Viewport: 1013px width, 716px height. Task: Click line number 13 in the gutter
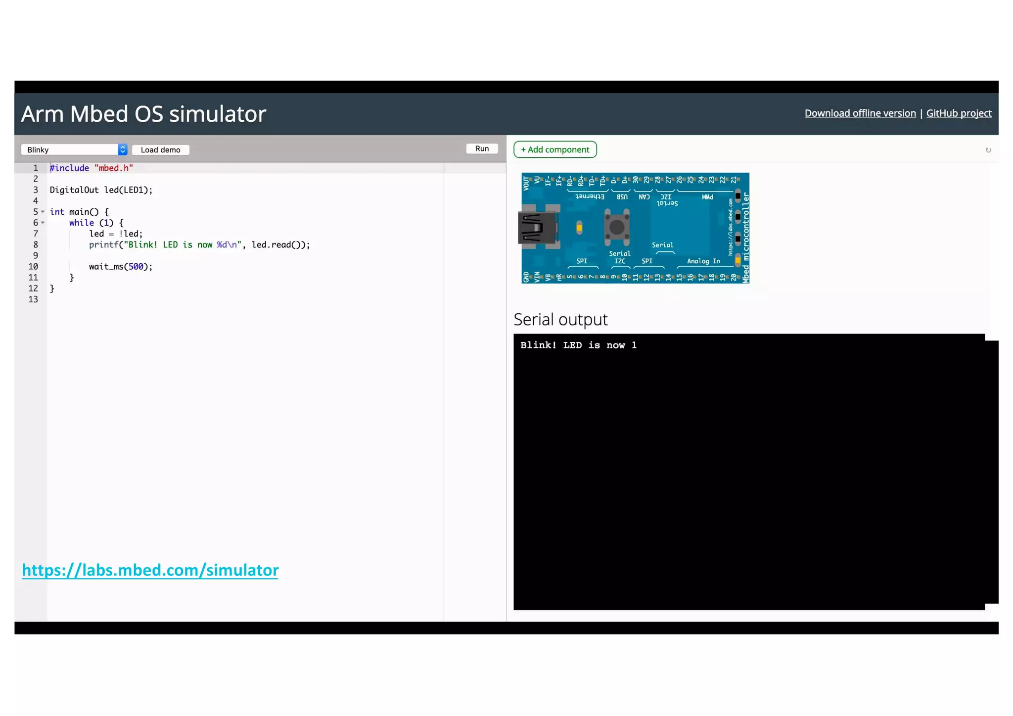point(33,299)
